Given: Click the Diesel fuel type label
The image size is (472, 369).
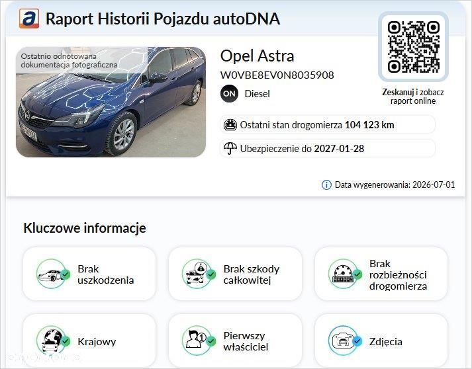Looking at the screenshot, I should (257, 94).
